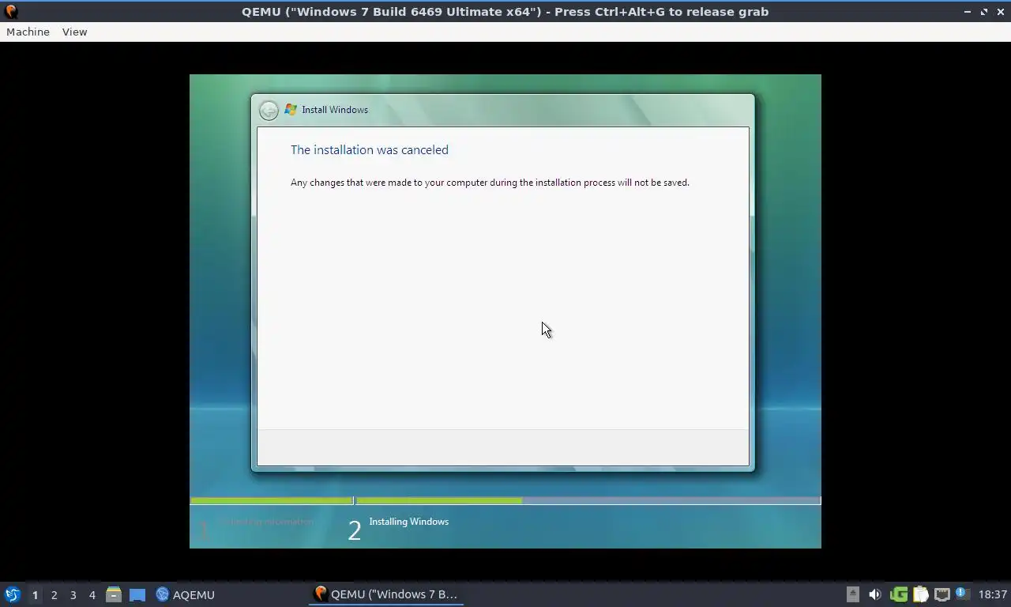Click the back arrow in Install Windows
Screen dimensions: 1011x607
269,110
